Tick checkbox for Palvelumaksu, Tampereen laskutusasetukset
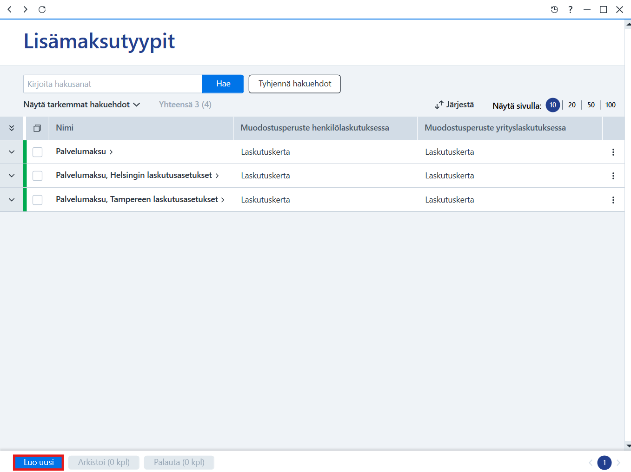631x472 pixels. [38, 200]
